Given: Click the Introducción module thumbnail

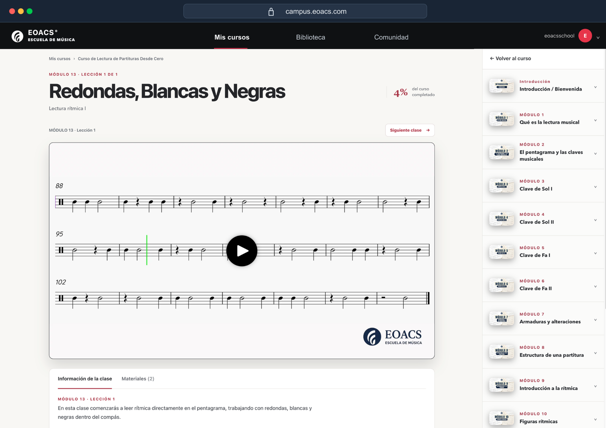Looking at the screenshot, I should (x=501, y=86).
